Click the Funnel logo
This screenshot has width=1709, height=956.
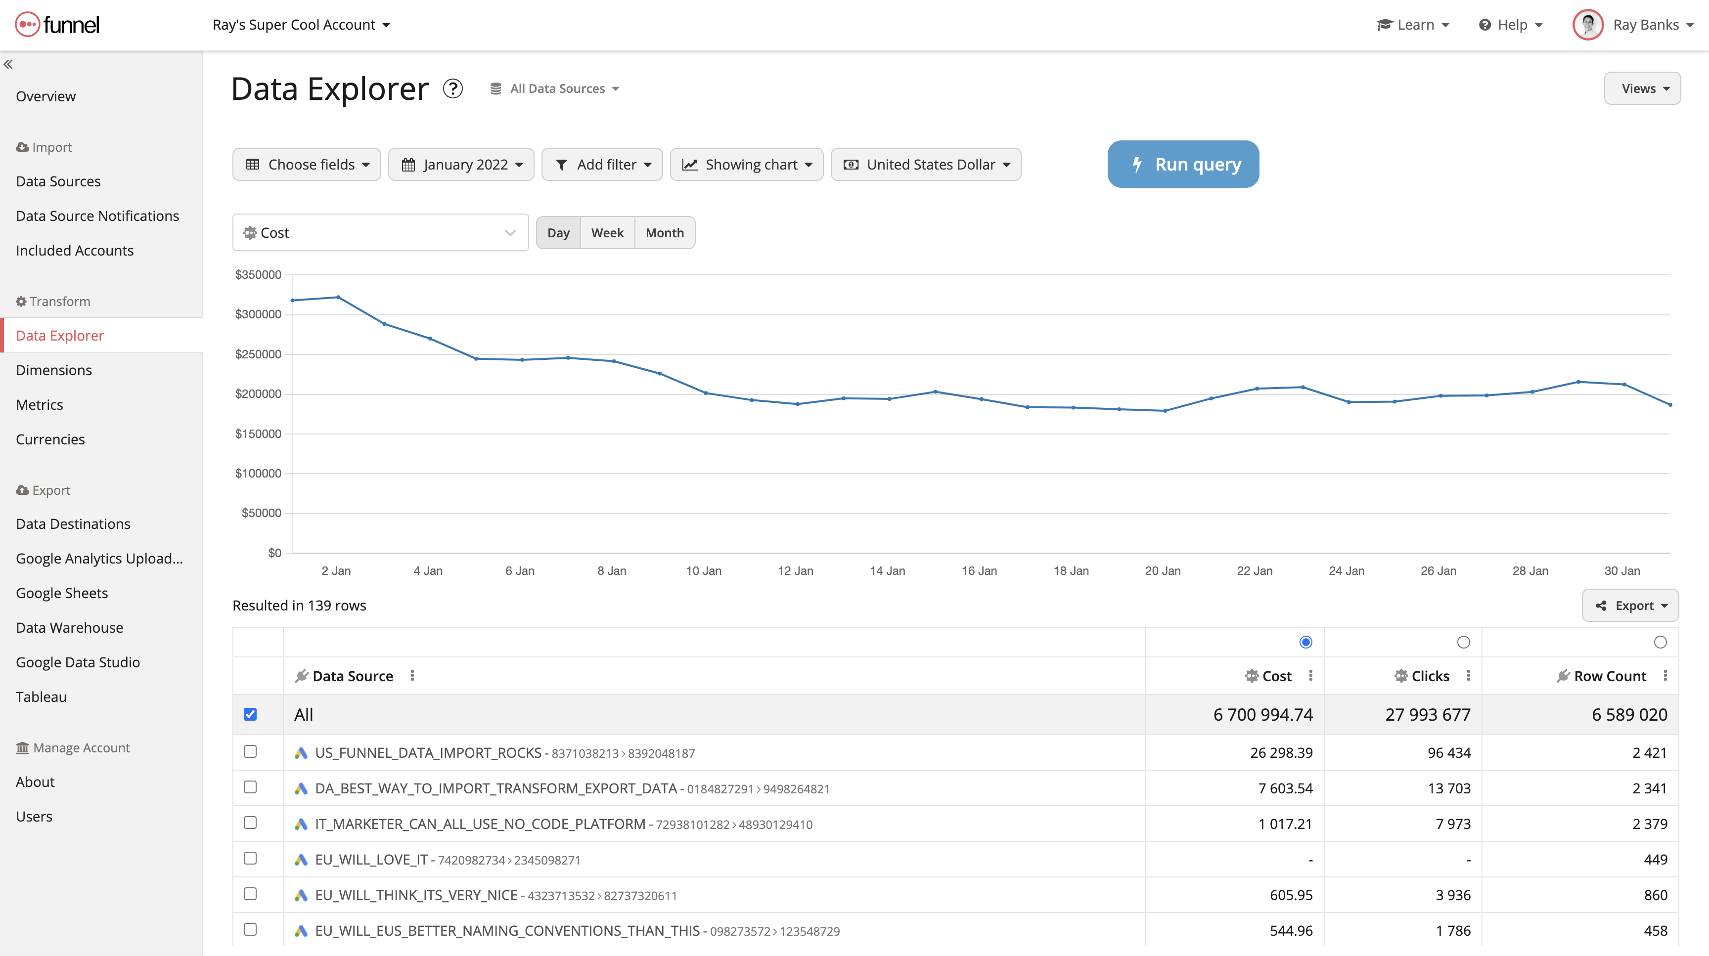click(56, 25)
